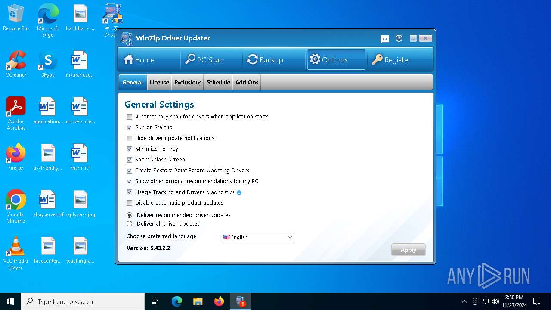Open the Backup section
The width and height of the screenshot is (551, 310).
click(274, 59)
